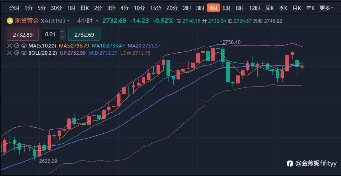Click the 0.01 lot size field
This screenshot has width=341, height=176.
pyautogui.click(x=51, y=34)
